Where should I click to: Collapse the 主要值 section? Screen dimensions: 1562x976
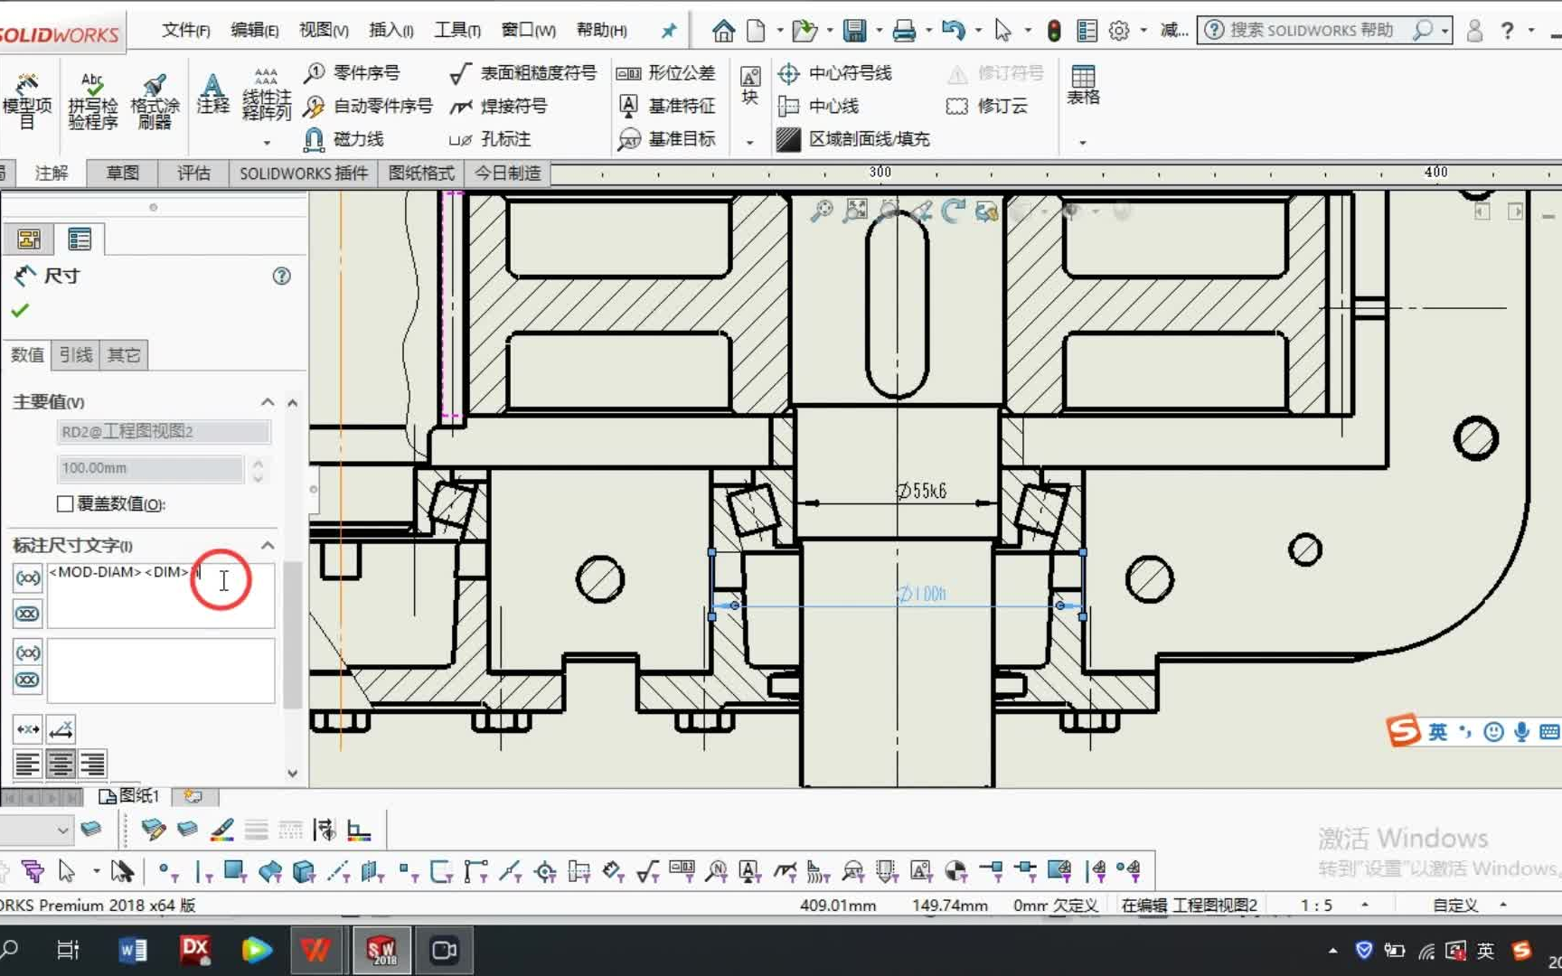click(268, 402)
